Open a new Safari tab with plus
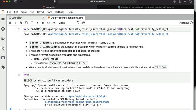 pyautogui.click(x=185, y=2)
